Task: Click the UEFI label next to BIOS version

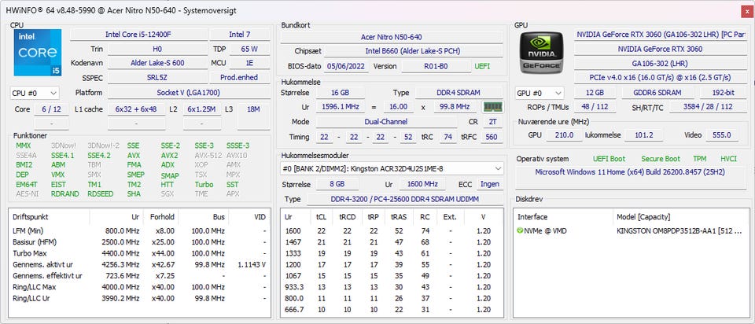Action: (482, 66)
